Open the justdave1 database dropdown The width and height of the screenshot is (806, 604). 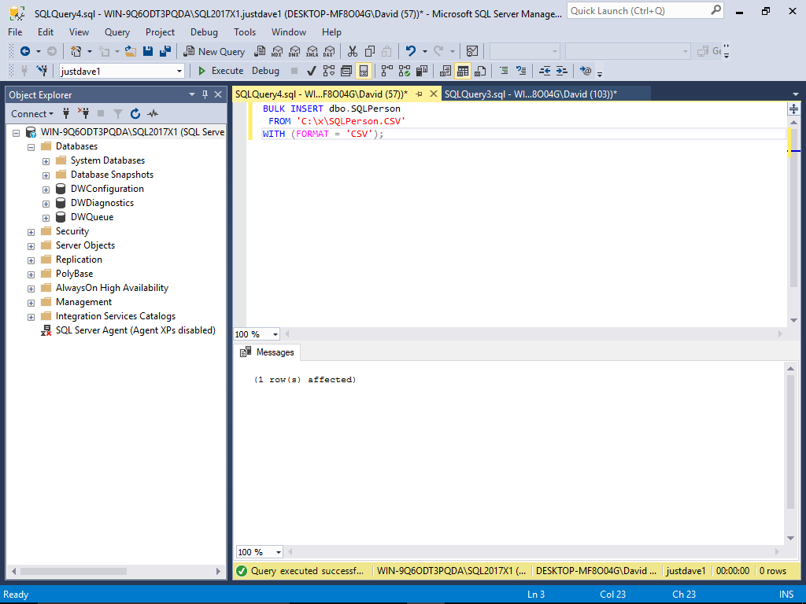pos(179,71)
